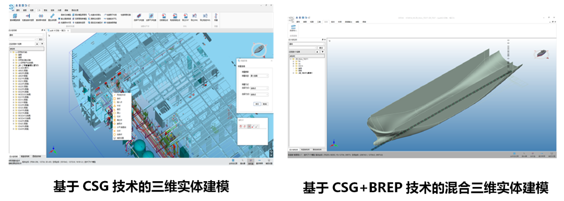This screenshot has height=201, width=564.
Task: Click the search text field in CSG+BREP tree panel
Action: (x=302, y=48)
